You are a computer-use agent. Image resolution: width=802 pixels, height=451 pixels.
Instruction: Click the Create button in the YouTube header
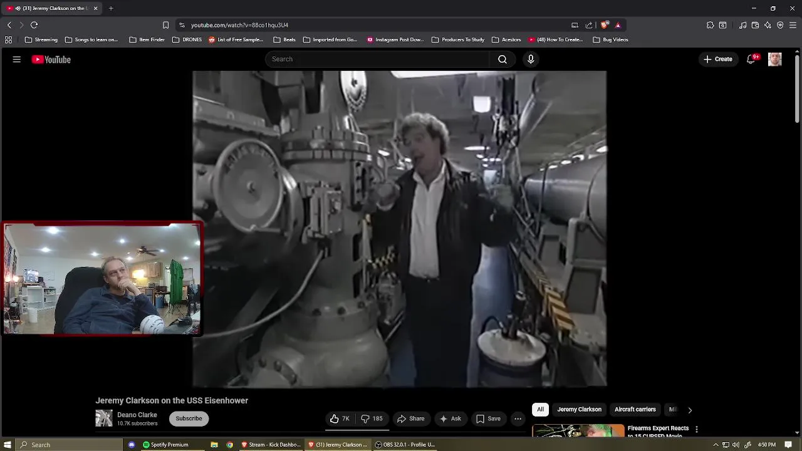(x=717, y=59)
